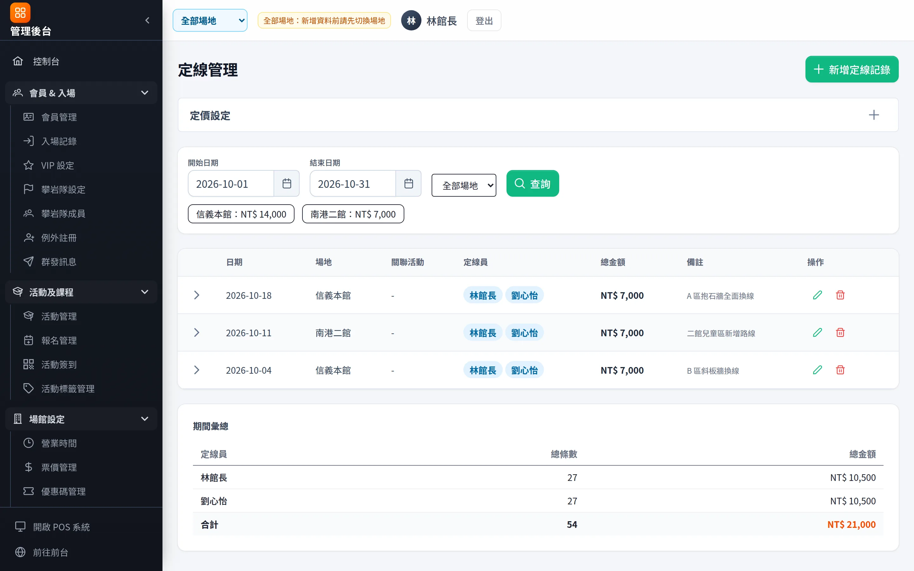Image resolution: width=914 pixels, height=571 pixels.
Task: Expand the 2026-10-11 record row
Action: [x=196, y=333]
